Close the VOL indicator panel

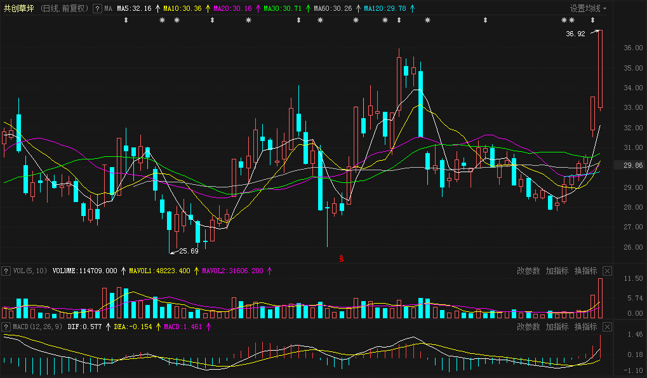point(607,271)
